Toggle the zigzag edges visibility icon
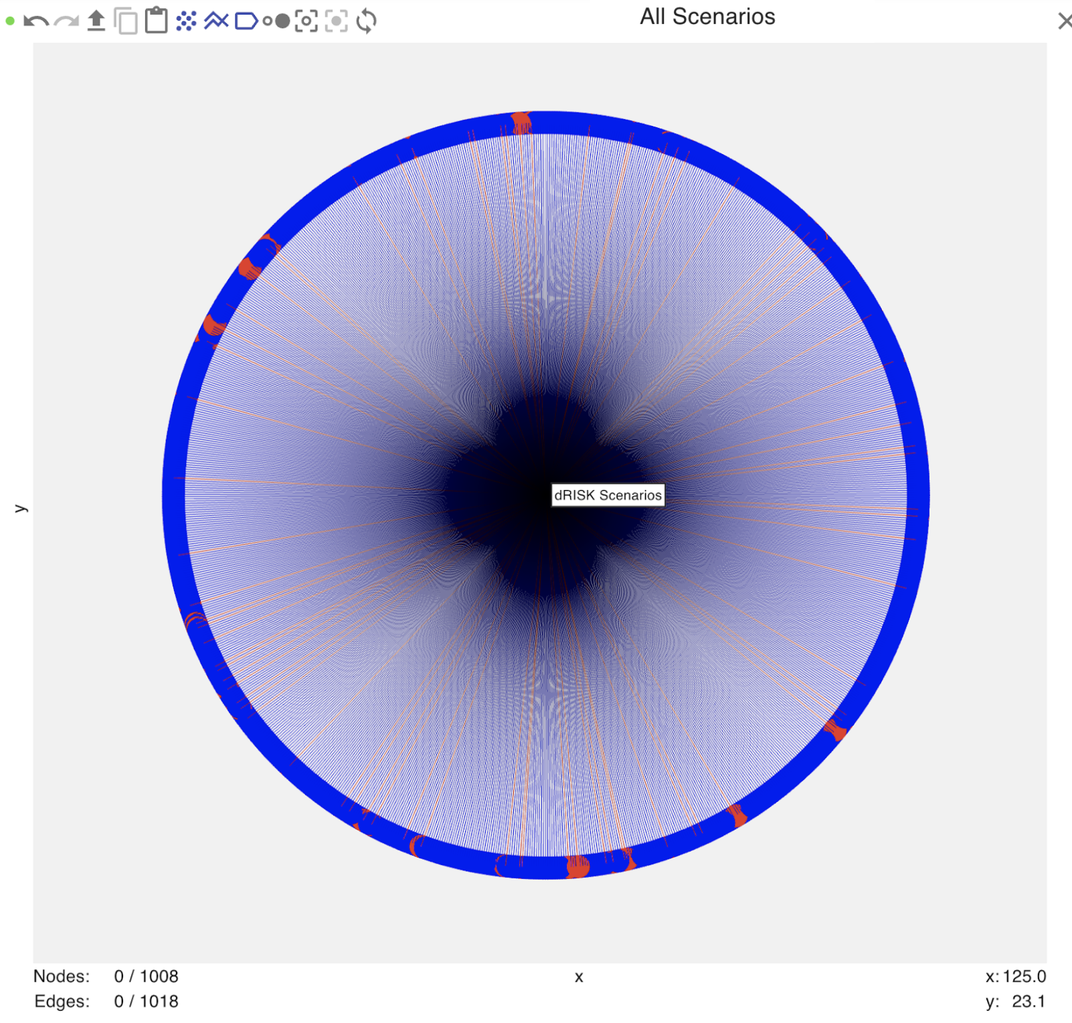 (x=216, y=21)
